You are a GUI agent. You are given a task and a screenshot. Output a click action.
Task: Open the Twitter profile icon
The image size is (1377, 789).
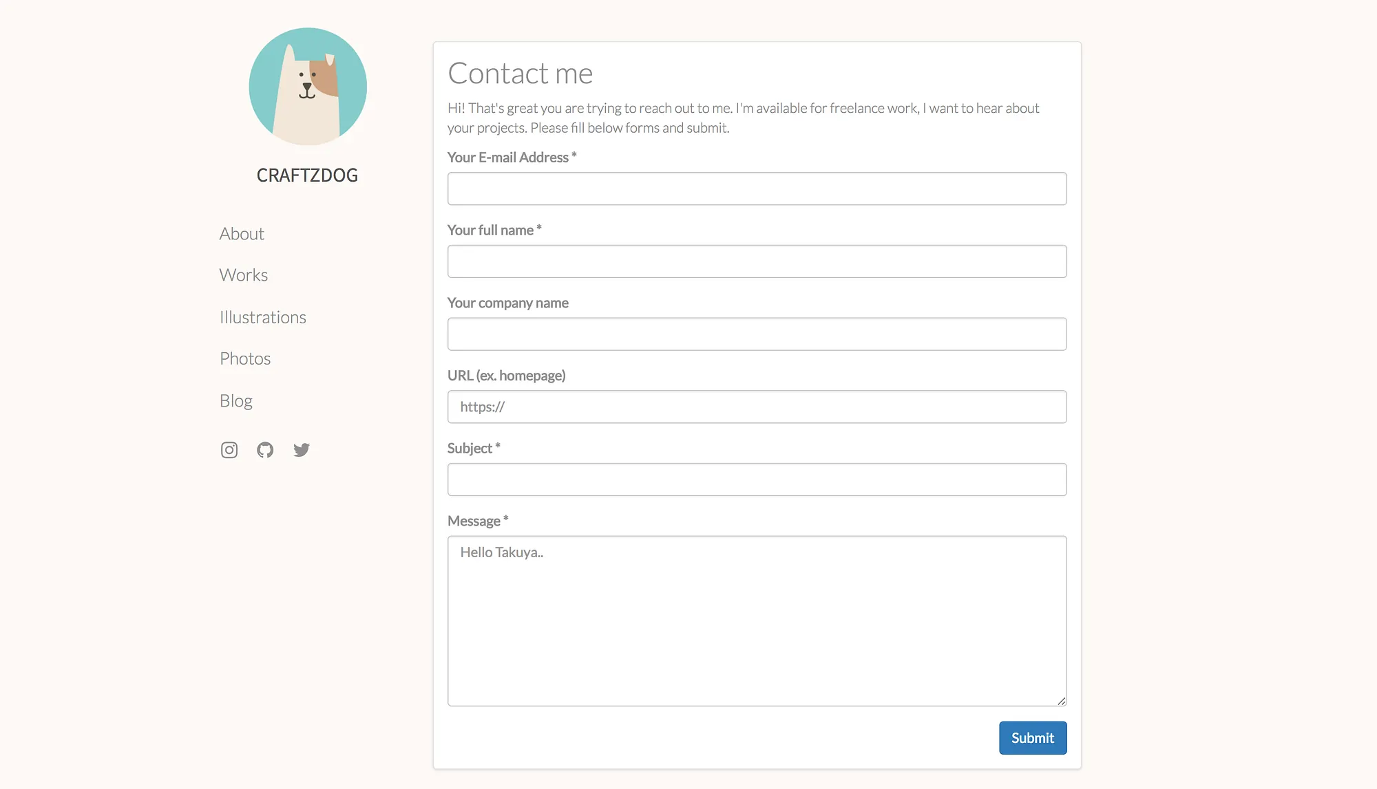(x=302, y=450)
